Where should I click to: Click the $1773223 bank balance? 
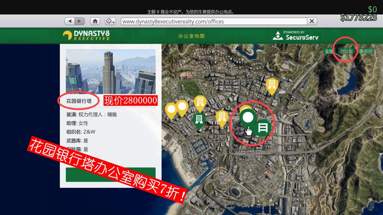tap(358, 18)
